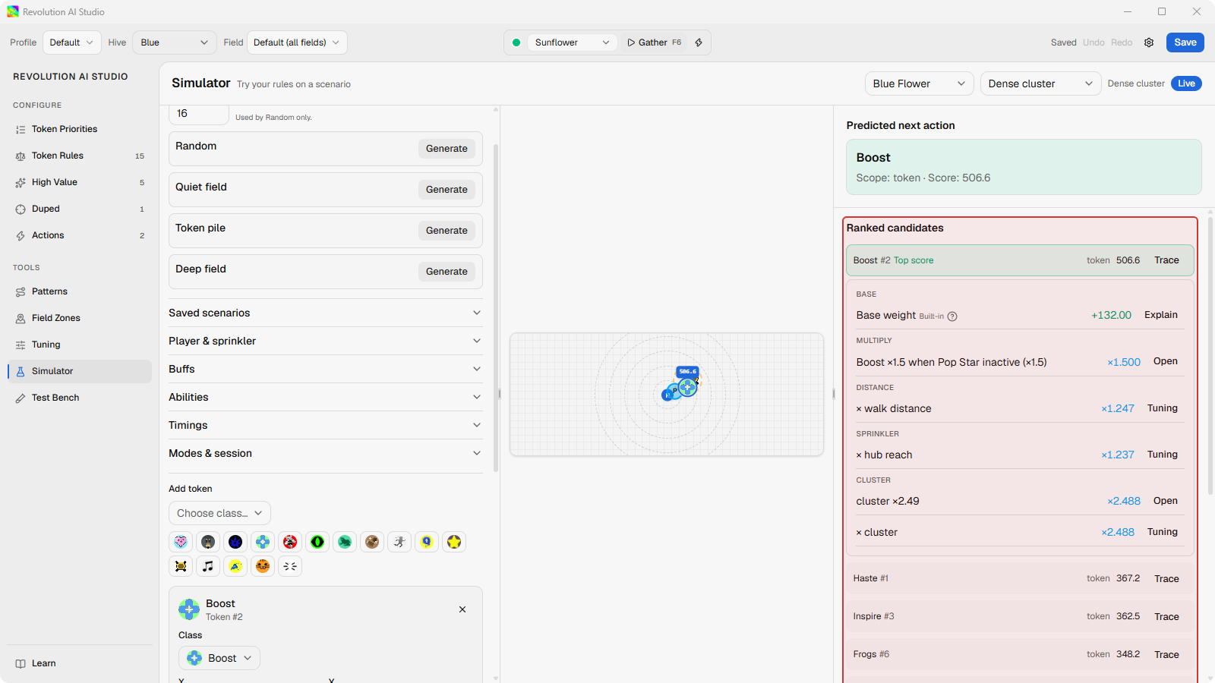Add the dark blue spiky burst token
The image size is (1215, 683).
coord(235,542)
